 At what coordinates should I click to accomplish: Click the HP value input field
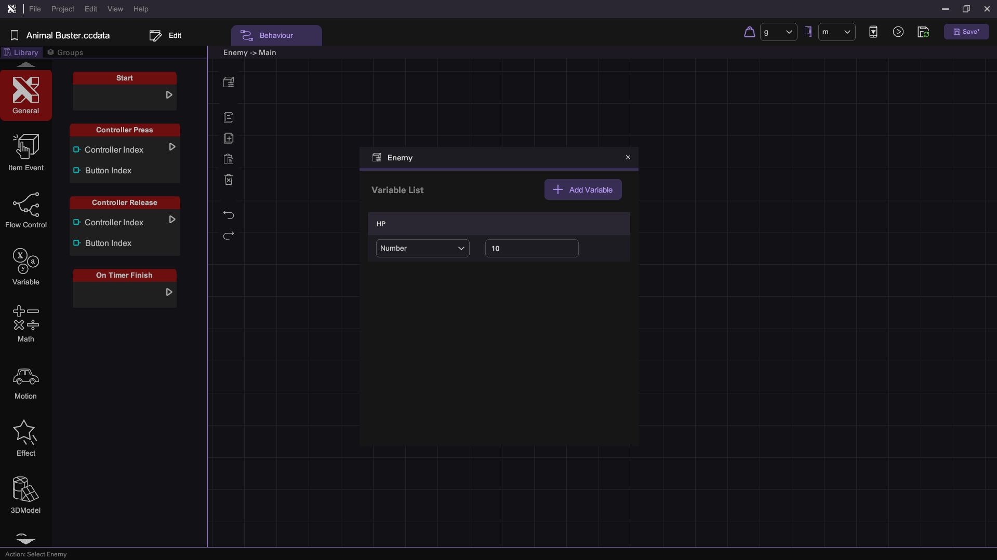click(x=531, y=248)
